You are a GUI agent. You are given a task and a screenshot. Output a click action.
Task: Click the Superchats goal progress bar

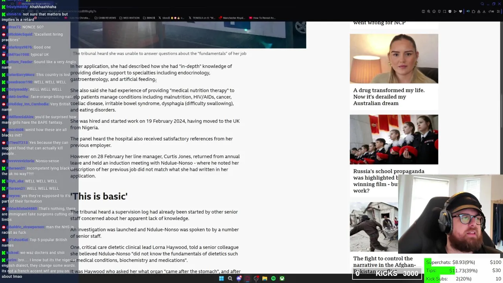tap(463, 262)
